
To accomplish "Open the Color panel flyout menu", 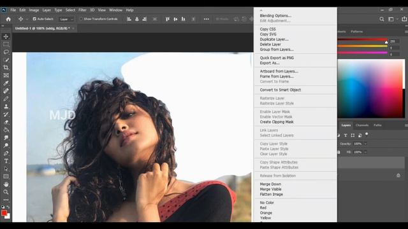I will click(x=406, y=32).
